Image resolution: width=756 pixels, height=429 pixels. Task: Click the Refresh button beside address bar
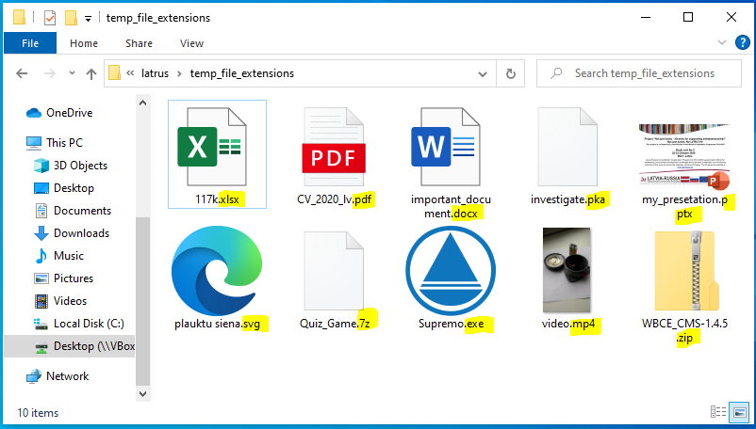coord(510,73)
